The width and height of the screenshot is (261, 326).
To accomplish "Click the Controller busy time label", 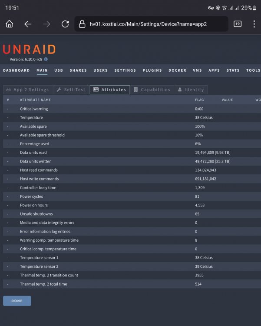I will [x=38, y=187].
